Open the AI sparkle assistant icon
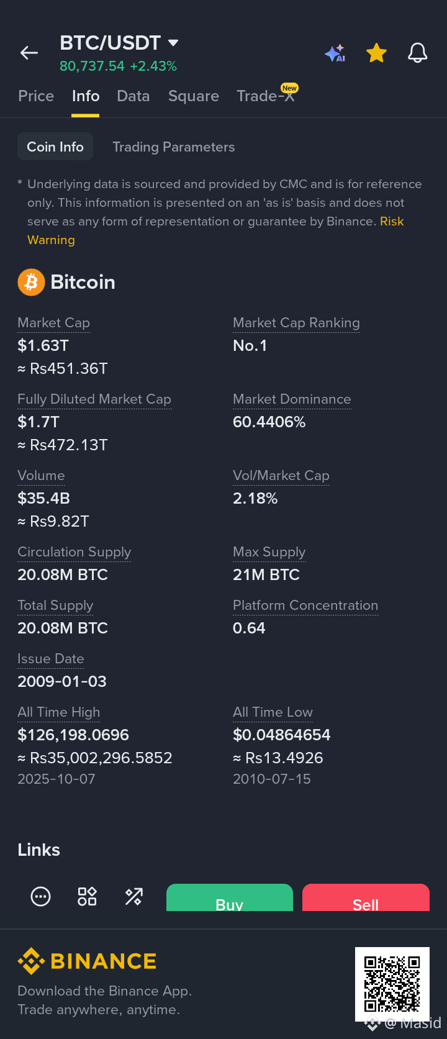447x1039 pixels. 335,53
